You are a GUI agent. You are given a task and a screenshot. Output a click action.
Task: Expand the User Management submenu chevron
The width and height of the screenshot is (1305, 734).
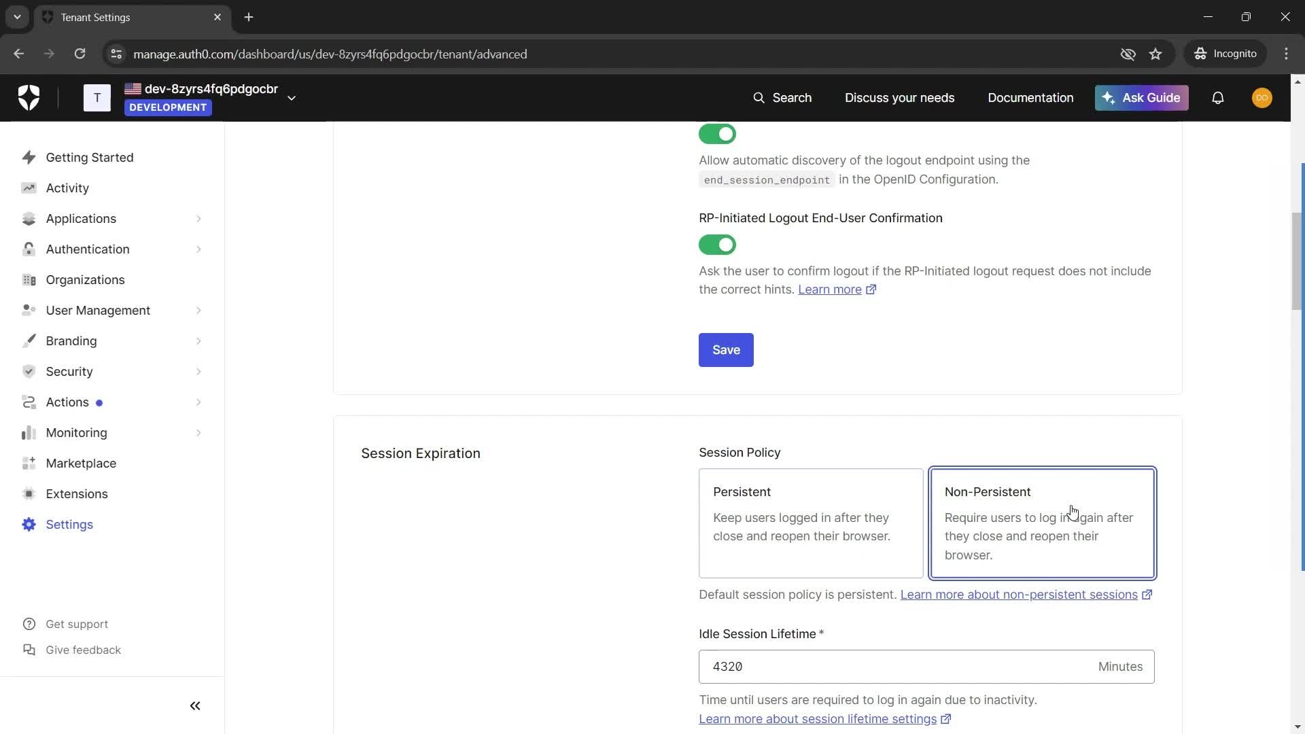click(x=198, y=311)
